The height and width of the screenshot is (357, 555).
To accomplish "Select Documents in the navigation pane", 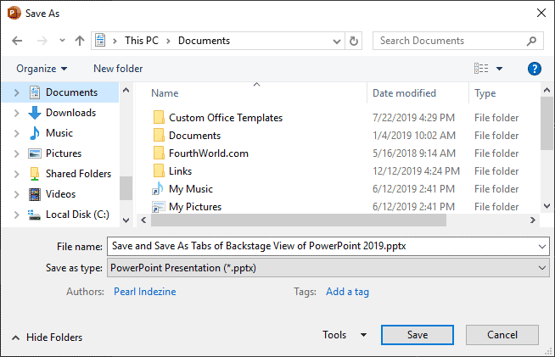I will click(x=71, y=92).
